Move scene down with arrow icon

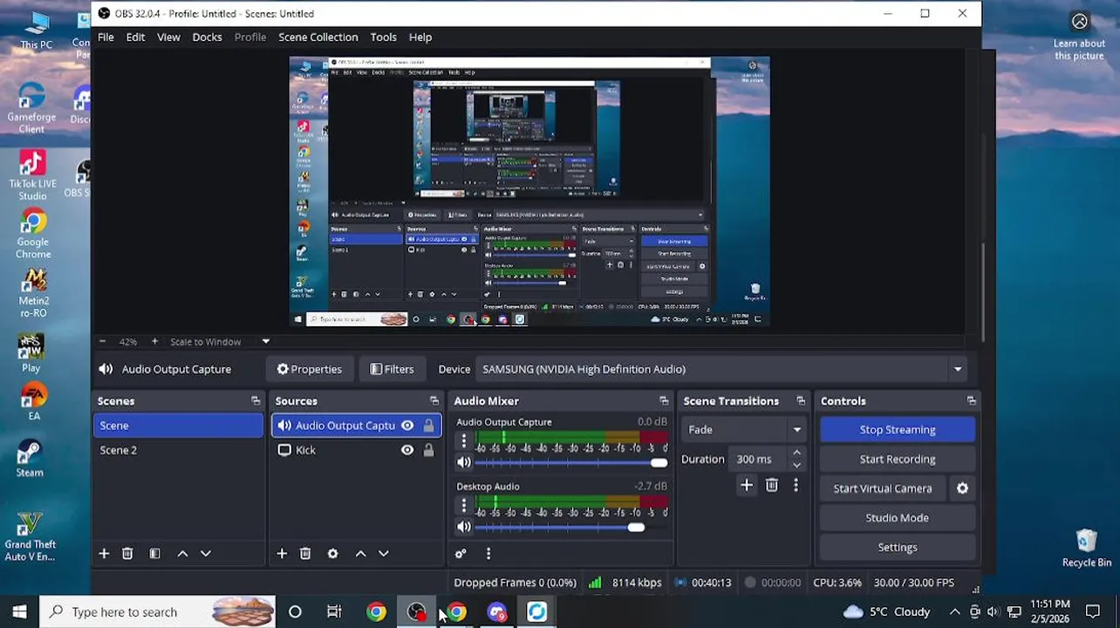point(206,553)
